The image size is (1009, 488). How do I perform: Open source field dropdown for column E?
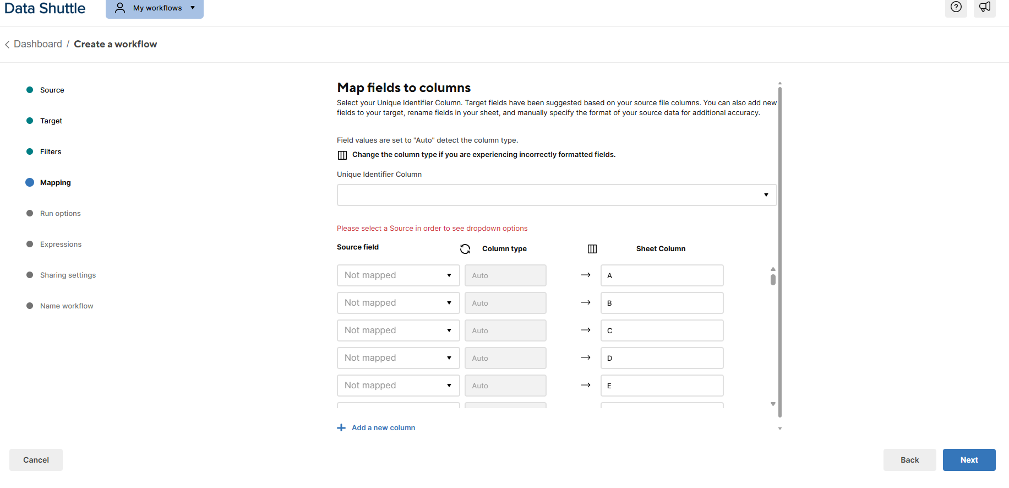(398, 386)
